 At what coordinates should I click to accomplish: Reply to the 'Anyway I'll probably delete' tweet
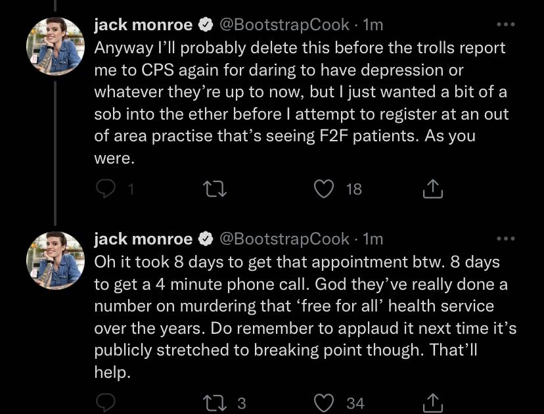106,189
